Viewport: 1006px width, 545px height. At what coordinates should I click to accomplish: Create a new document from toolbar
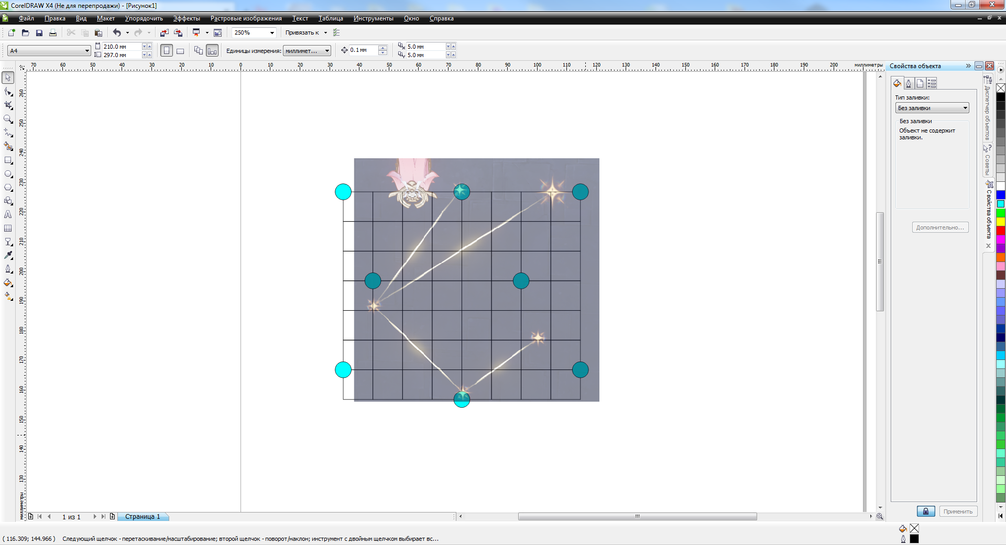click(12, 32)
